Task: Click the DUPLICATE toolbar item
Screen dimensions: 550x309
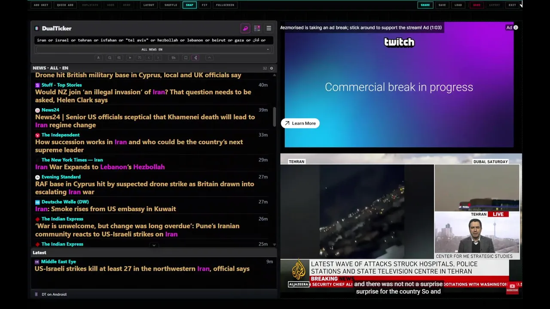Action: [90, 5]
